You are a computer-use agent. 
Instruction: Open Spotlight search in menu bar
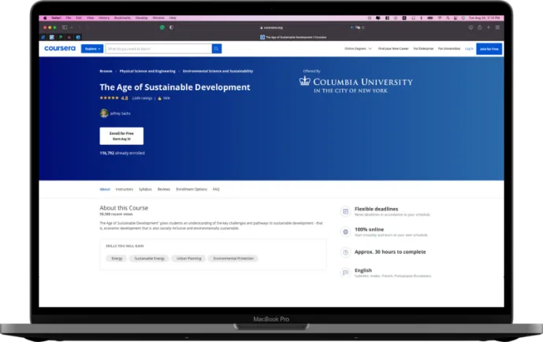448,18
